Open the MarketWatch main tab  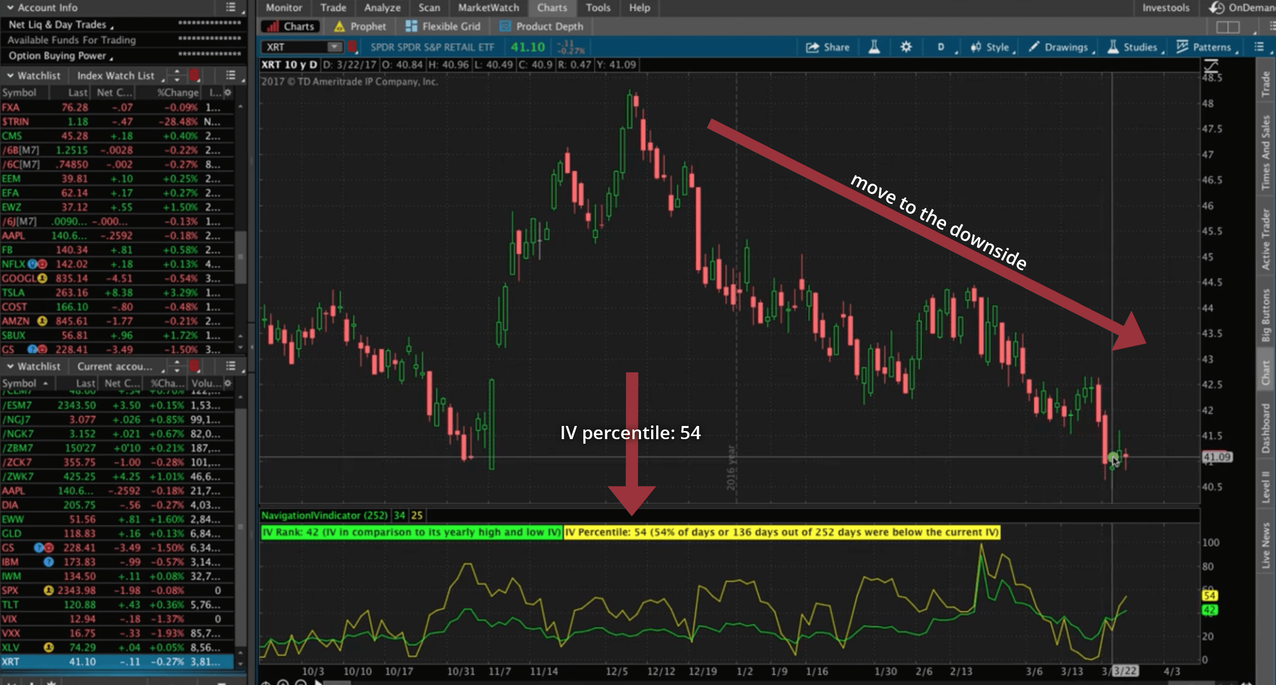tap(488, 8)
